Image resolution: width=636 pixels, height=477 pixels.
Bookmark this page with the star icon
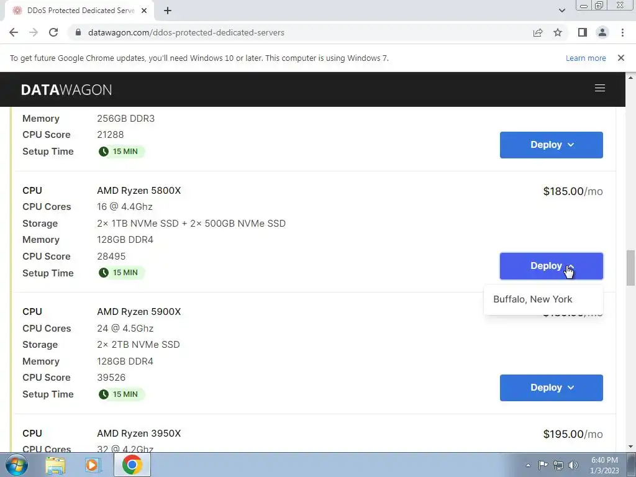[x=558, y=32]
